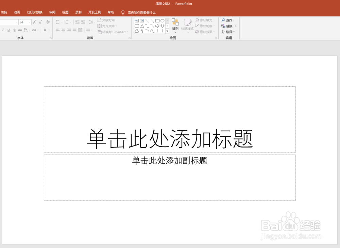Screen dimensions: 340x248
Task: Switch to the 动画 ribbon tab
Action: point(17,12)
